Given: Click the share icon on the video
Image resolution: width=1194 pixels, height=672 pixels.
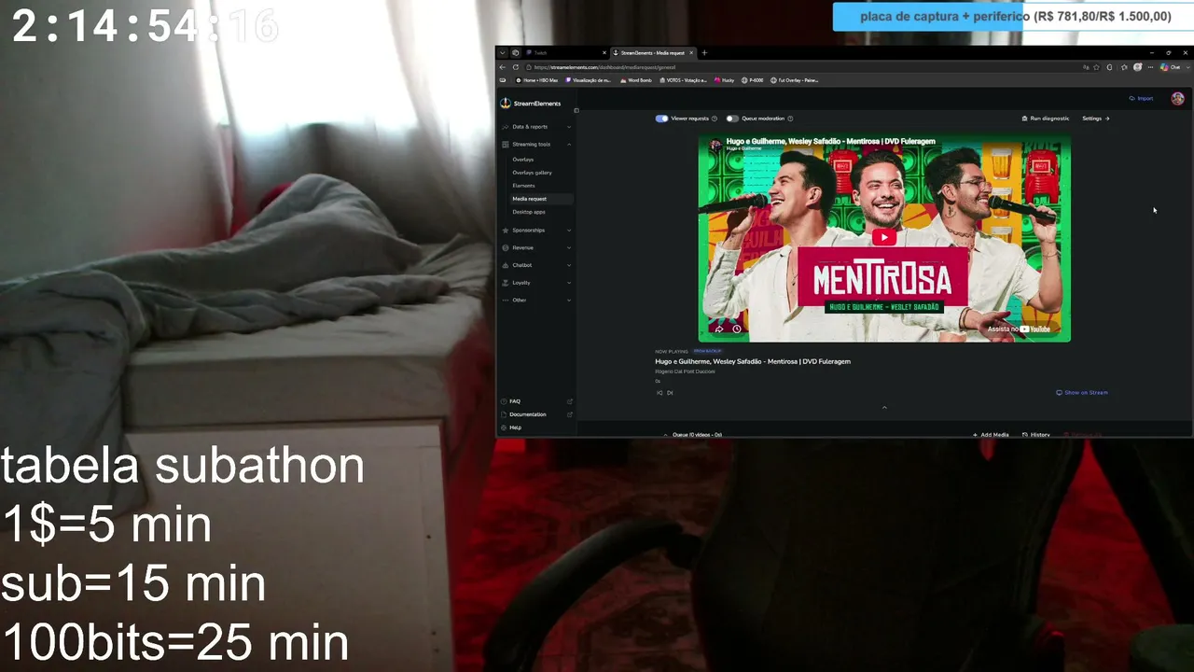Looking at the screenshot, I should pos(719,329).
